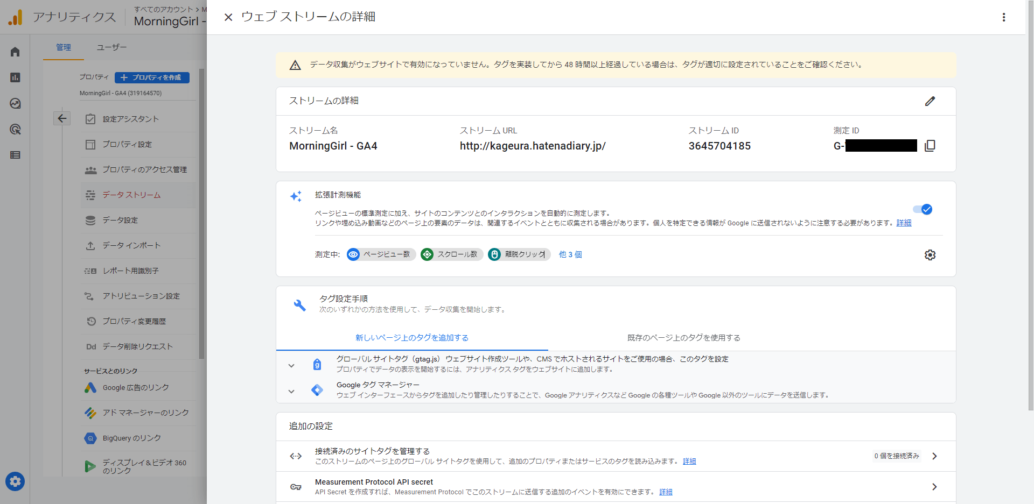Click the back arrow in property column

(x=62, y=118)
